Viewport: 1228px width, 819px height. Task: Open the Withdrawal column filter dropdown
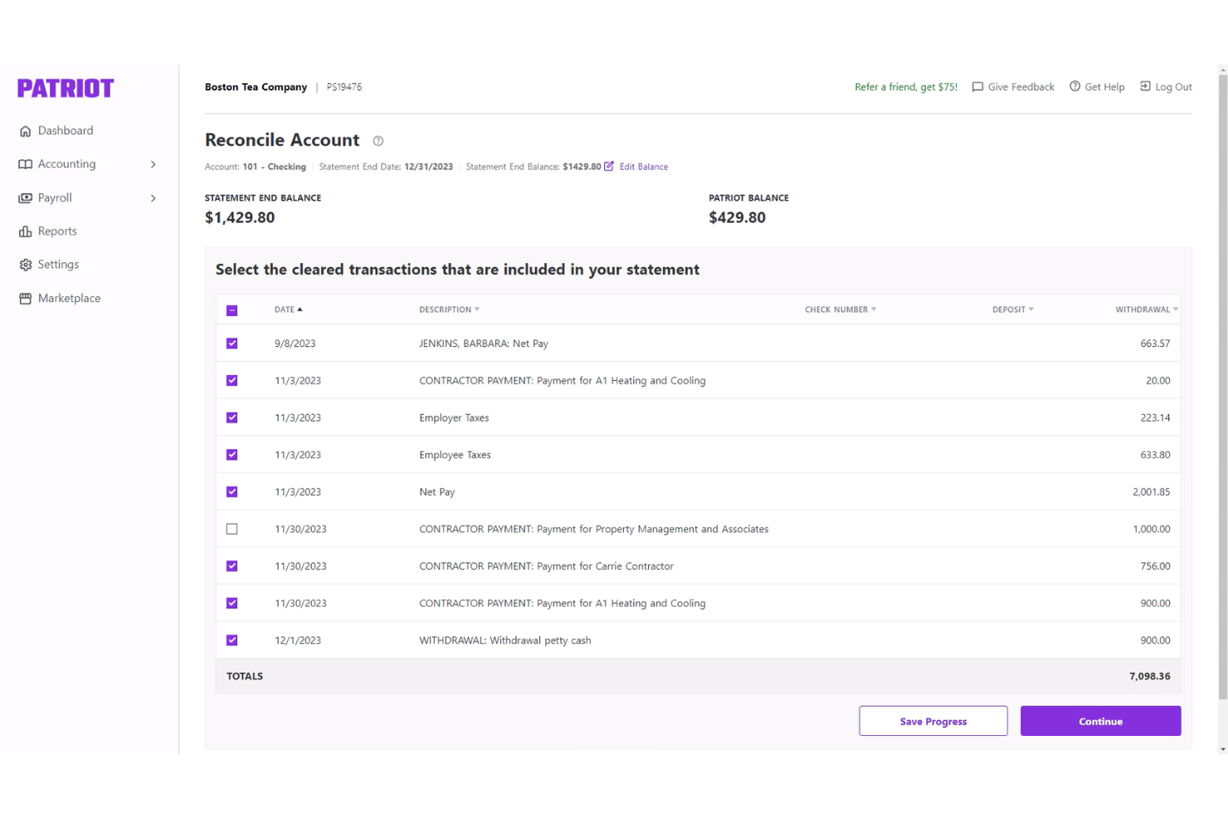(x=1175, y=309)
